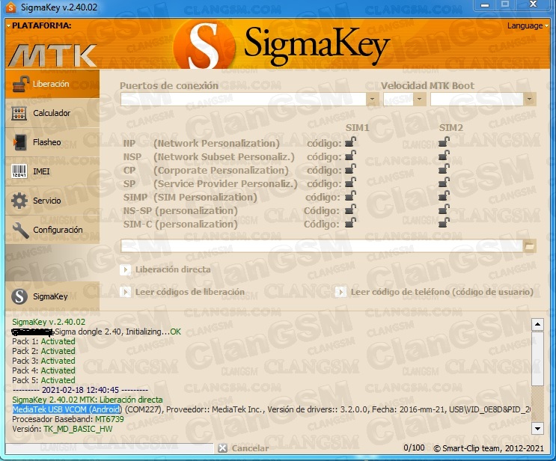Image resolution: width=556 pixels, height=461 pixels.
Task: Open the Calculador section
Action: (x=52, y=113)
